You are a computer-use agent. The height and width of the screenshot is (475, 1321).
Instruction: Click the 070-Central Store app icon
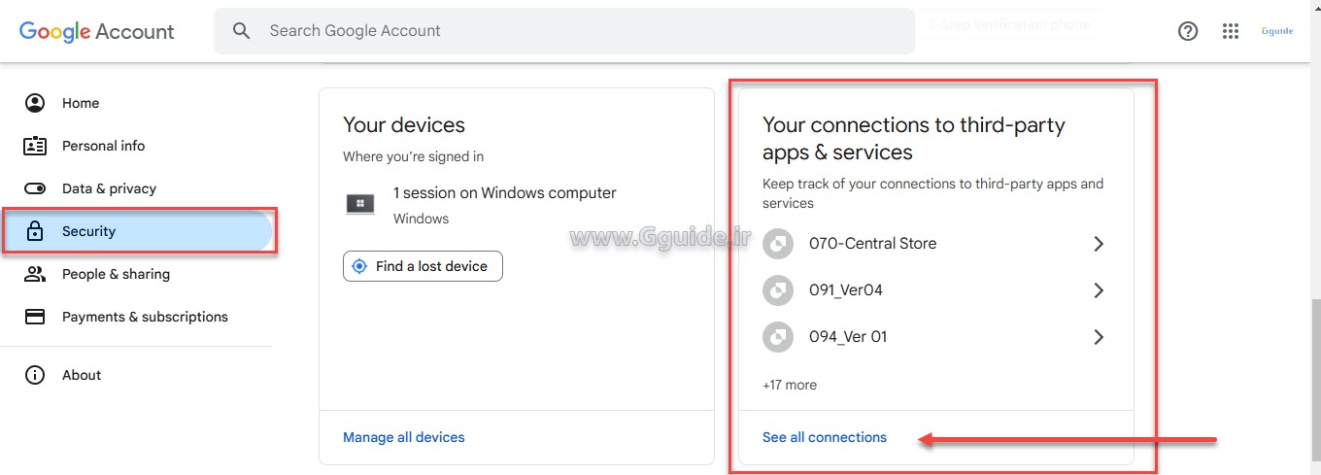click(x=778, y=244)
